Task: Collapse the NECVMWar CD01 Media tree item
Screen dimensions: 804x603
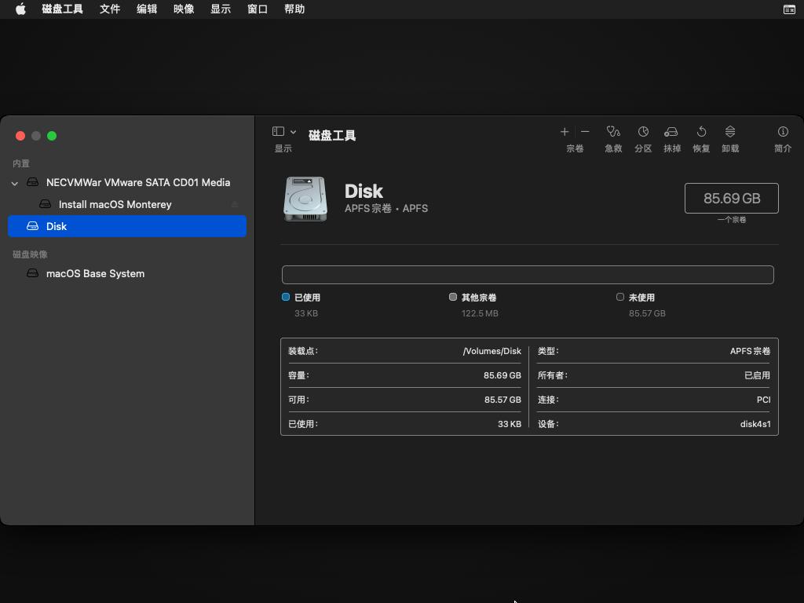Action: click(x=14, y=182)
